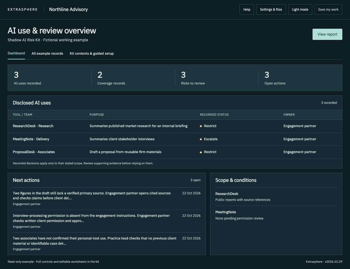Click purpose 'Summarise client stakeholder interviews'

[122, 139]
